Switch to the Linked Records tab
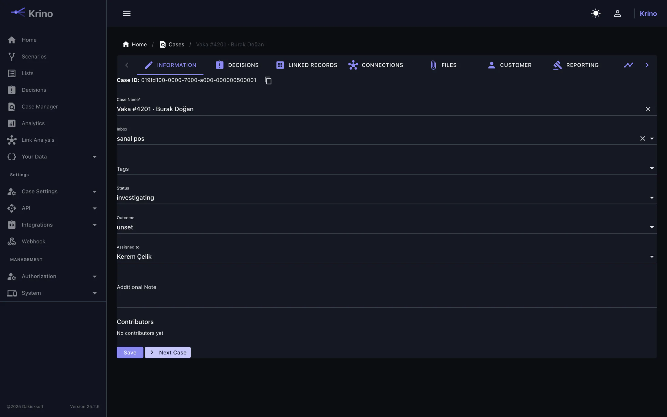667x417 pixels. pos(307,65)
